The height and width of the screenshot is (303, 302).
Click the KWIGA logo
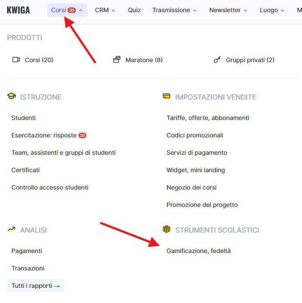pyautogui.click(x=19, y=10)
